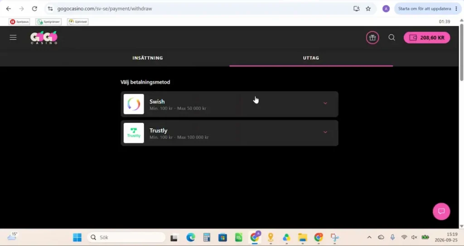Screen dimensions: 464x246
Task: Click Starta om för att uppdatera
Action: 424,9
